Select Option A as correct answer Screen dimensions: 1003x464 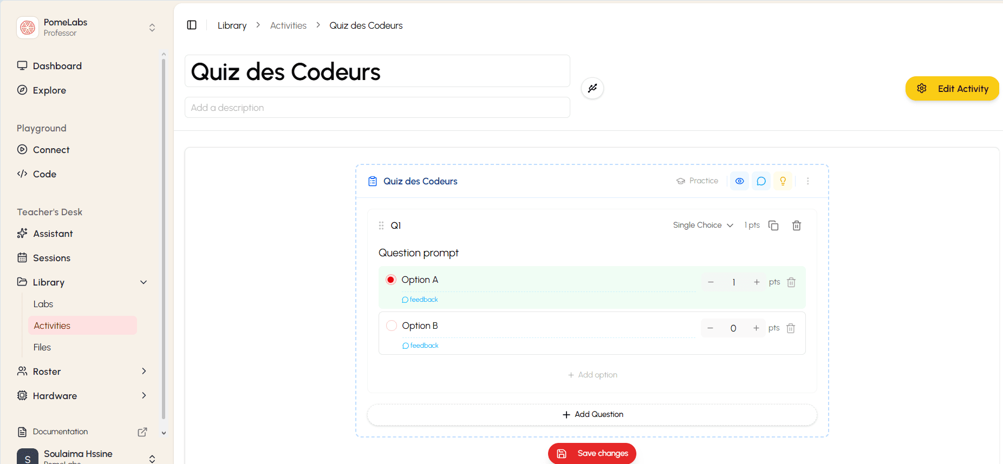click(391, 280)
